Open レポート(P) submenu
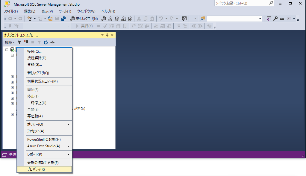Viewport: 306px width, 176px height. click(x=45, y=154)
